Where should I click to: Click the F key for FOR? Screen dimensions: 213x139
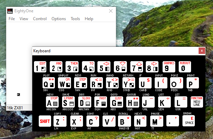100,102
